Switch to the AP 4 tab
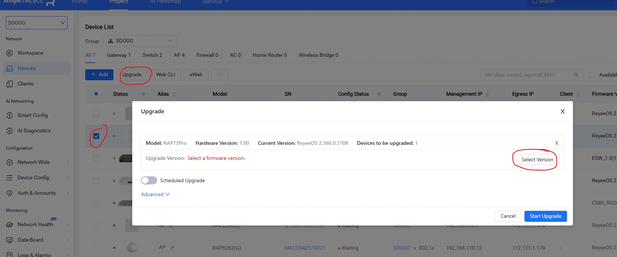This screenshot has width=617, height=257. pyautogui.click(x=179, y=55)
